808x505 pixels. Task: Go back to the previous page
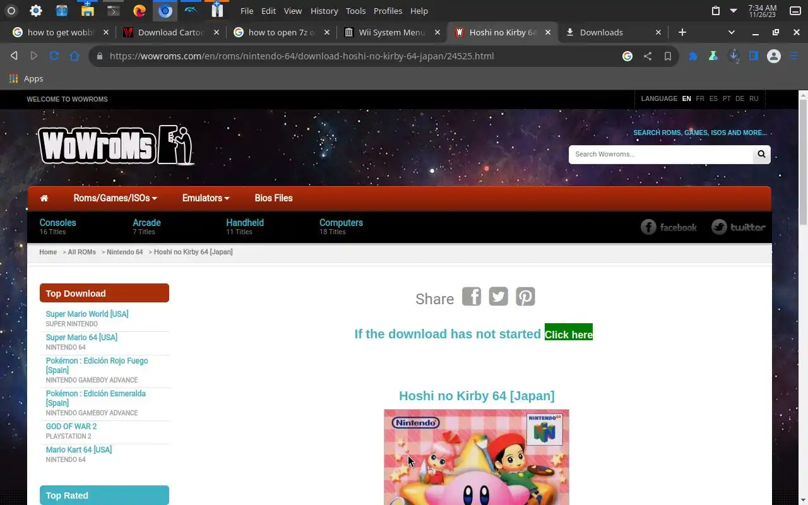14,56
